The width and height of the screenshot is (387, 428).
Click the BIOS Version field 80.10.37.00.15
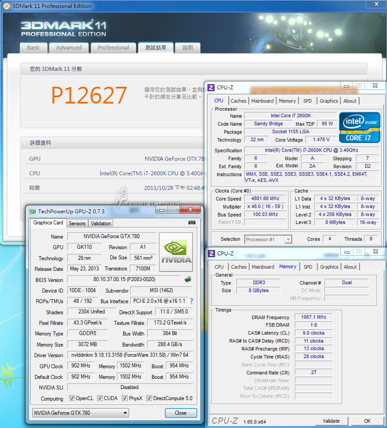pos(125,279)
